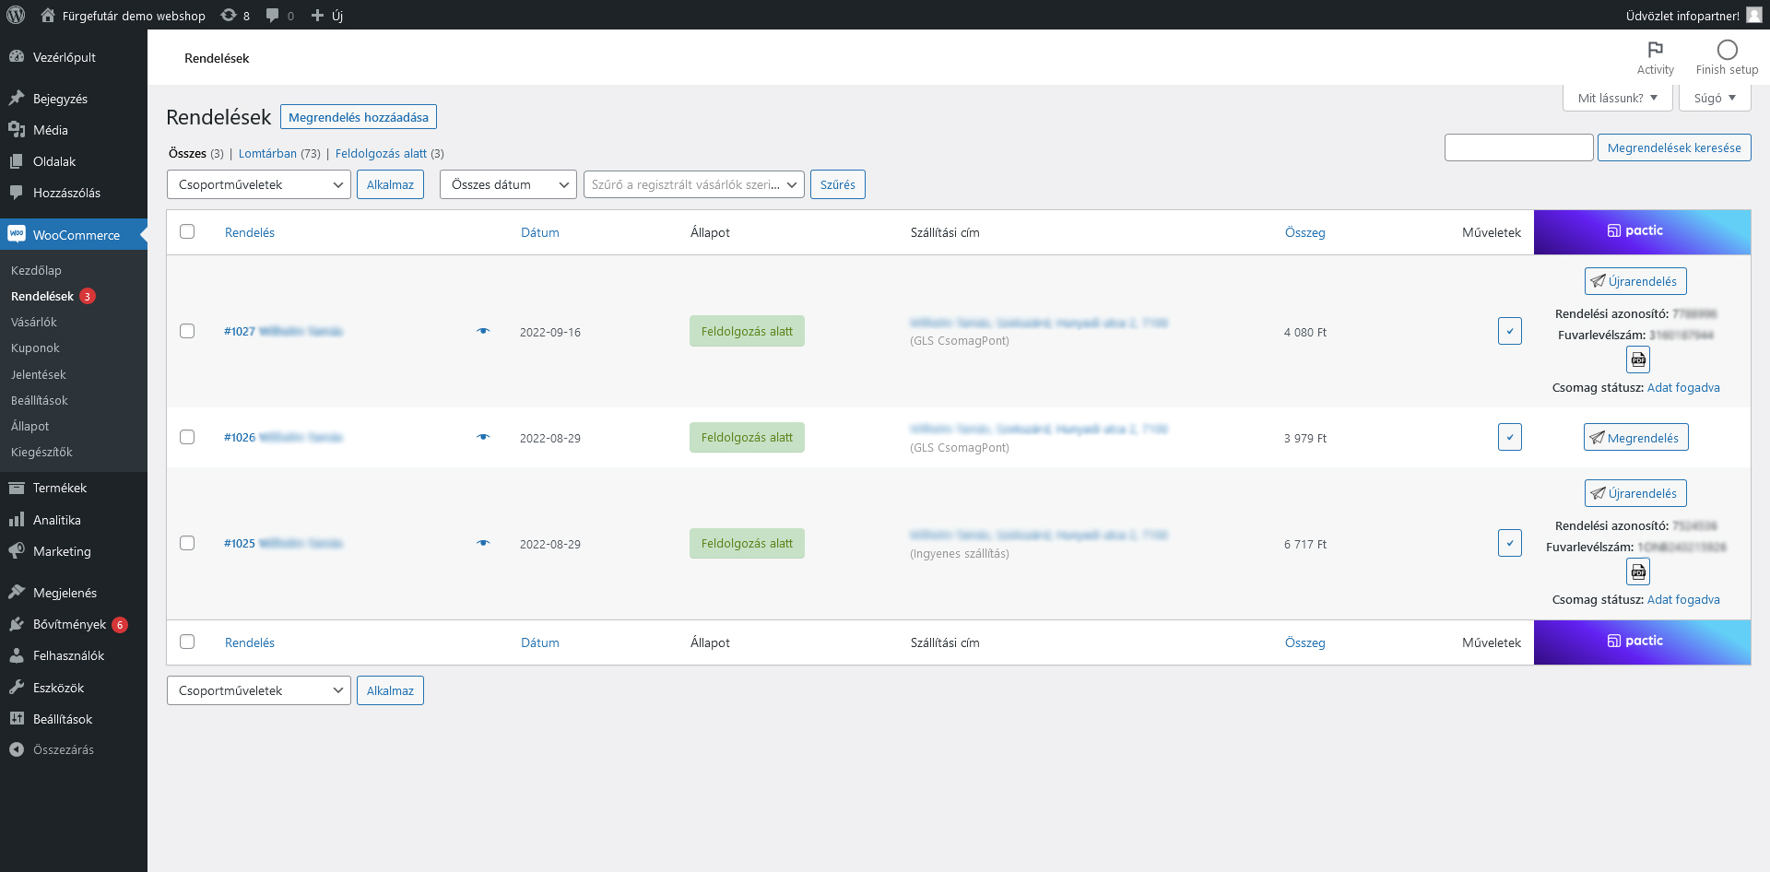The width and height of the screenshot is (1770, 872).
Task: Open Hozzászólás comments sidebar icon
Action: coord(17,192)
